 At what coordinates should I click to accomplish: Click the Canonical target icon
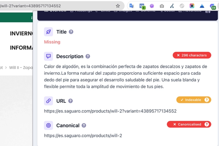[x=49, y=125]
